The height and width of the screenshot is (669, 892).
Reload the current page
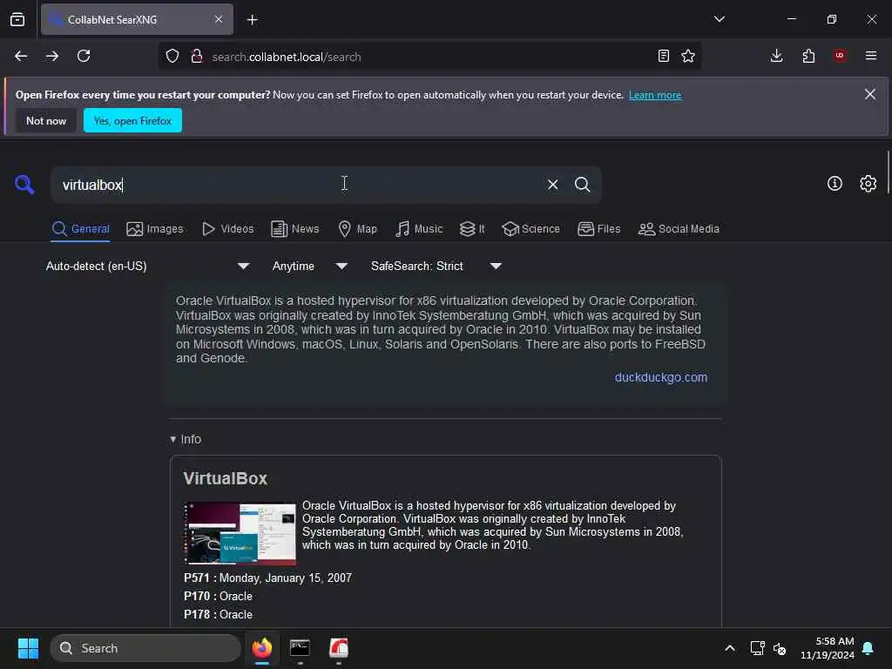(x=84, y=57)
